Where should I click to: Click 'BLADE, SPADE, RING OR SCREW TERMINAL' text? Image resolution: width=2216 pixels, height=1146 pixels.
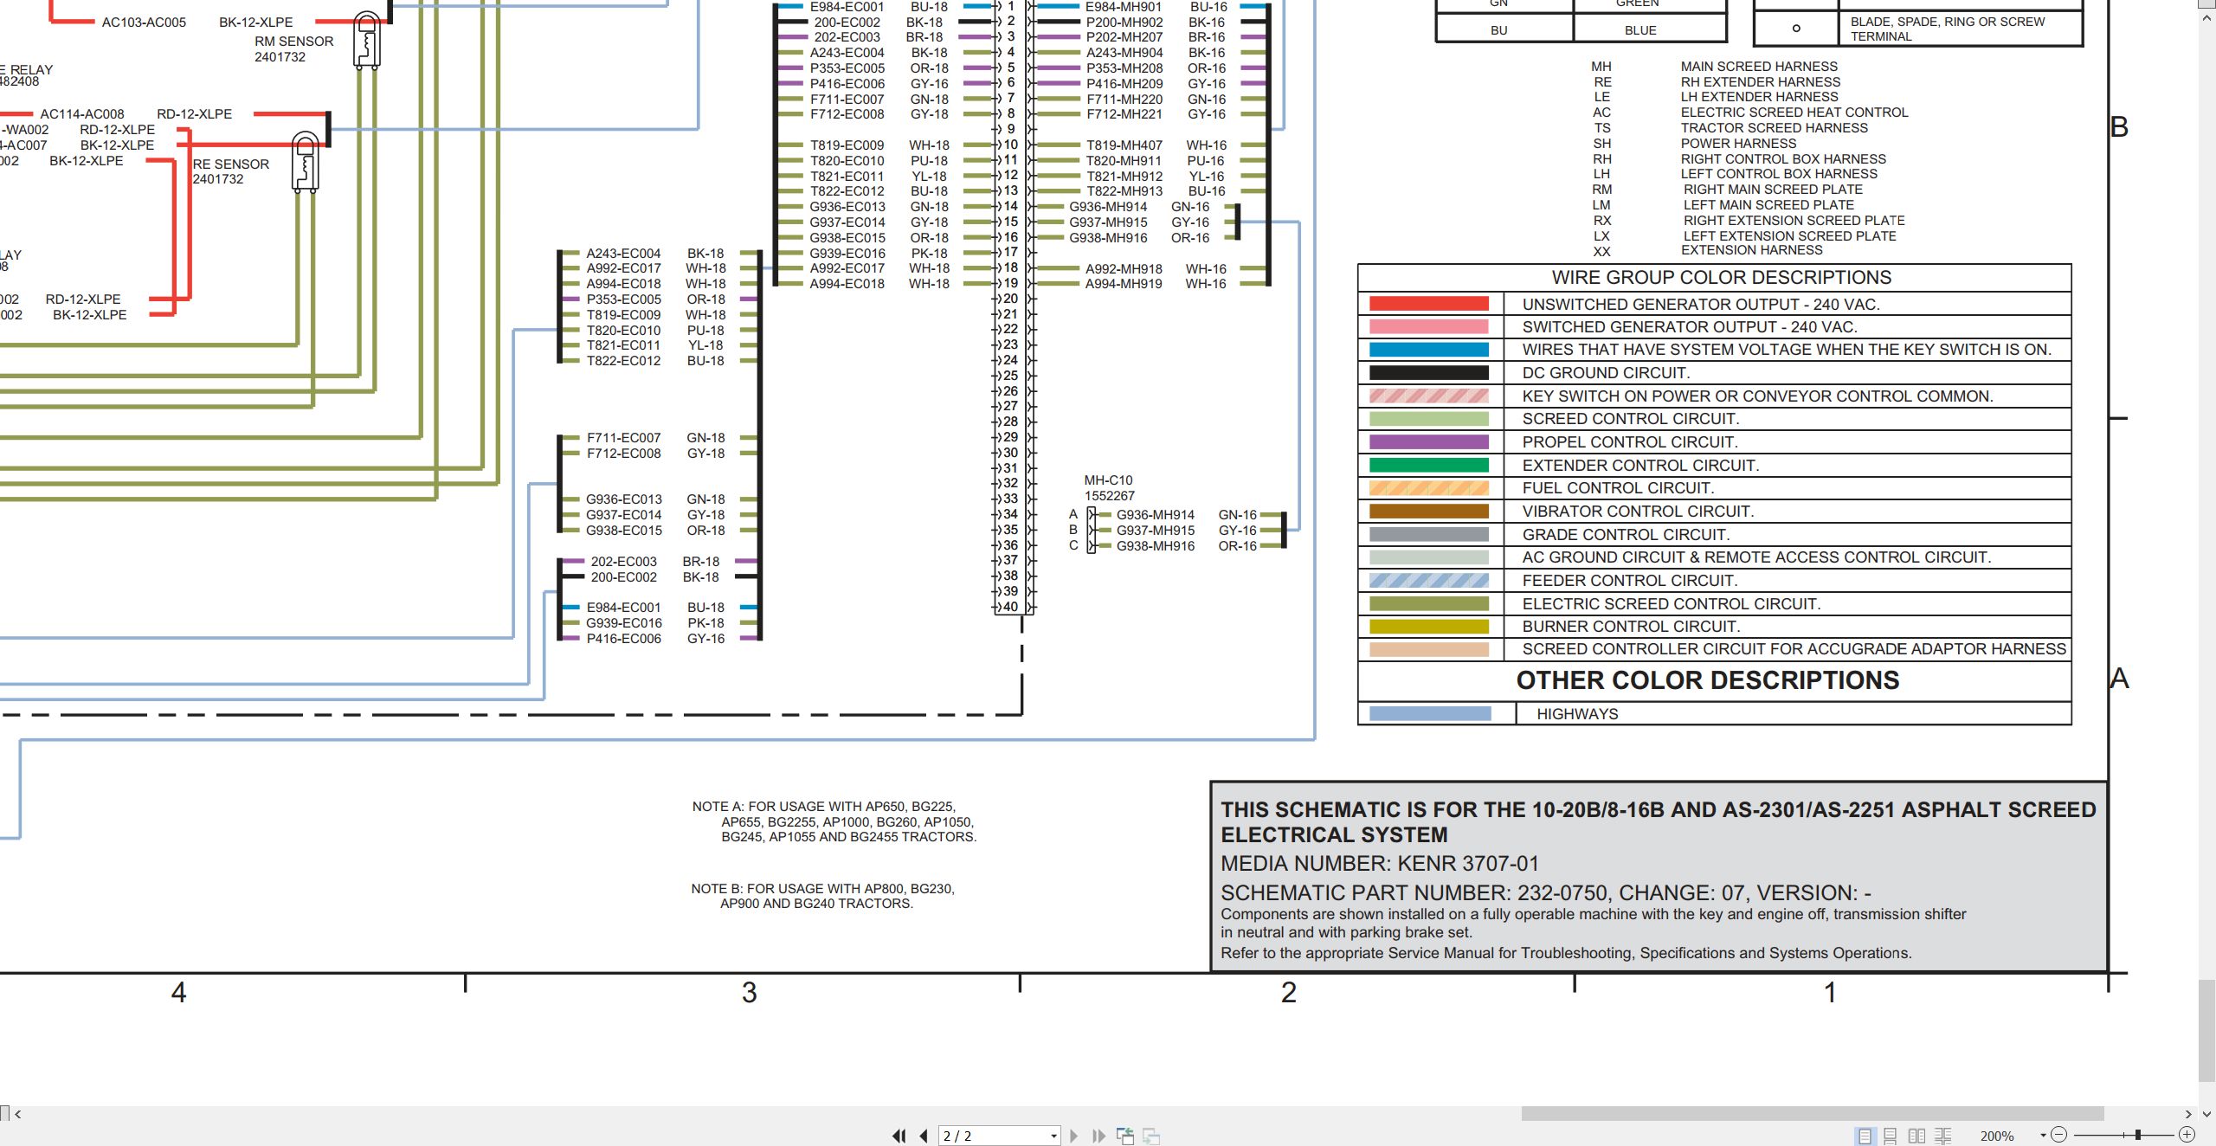(1948, 29)
